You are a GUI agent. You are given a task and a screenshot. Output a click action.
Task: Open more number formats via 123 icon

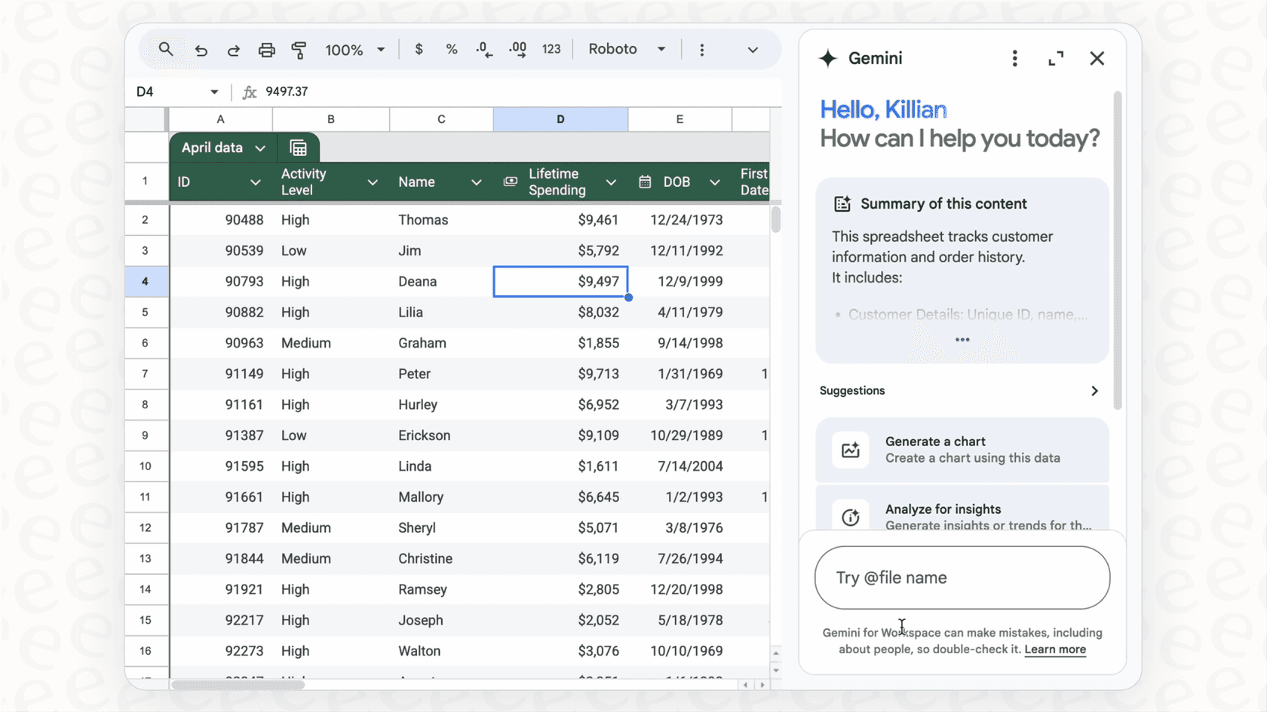pos(551,49)
